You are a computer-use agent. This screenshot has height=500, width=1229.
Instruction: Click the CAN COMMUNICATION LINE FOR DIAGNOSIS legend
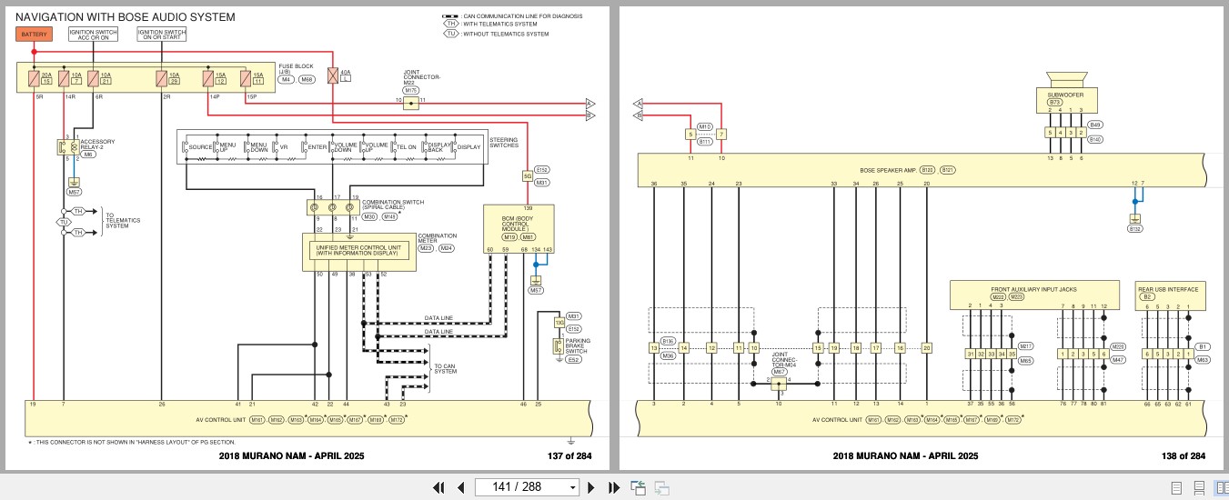pos(512,16)
